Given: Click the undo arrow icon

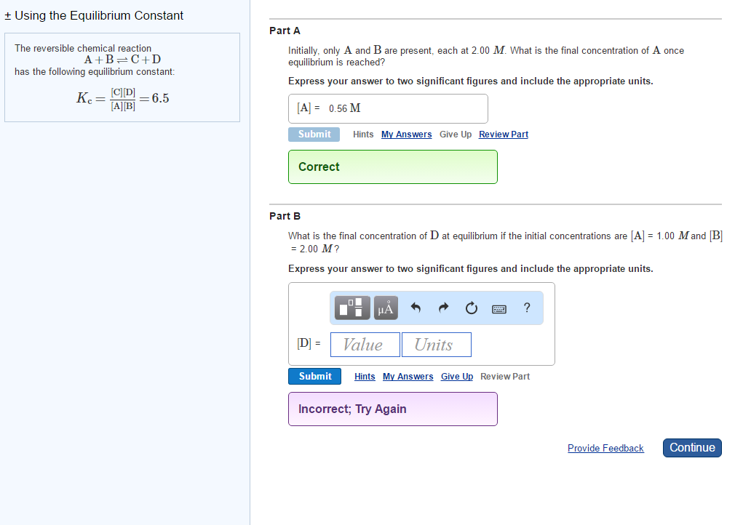Looking at the screenshot, I should pos(416,308).
